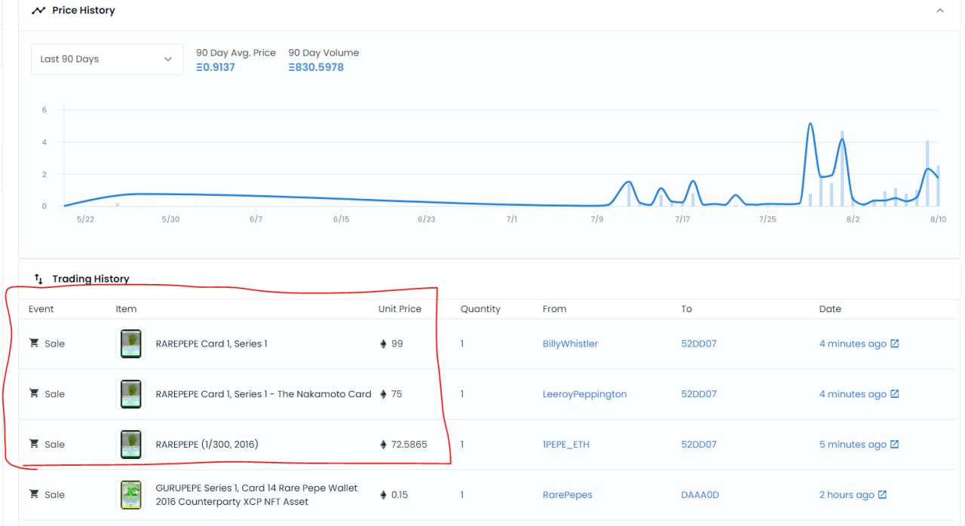Viewport: 965px width, 526px height.
Task: Open the RAREPEPE Card 1, Series 1 item
Action: [211, 344]
